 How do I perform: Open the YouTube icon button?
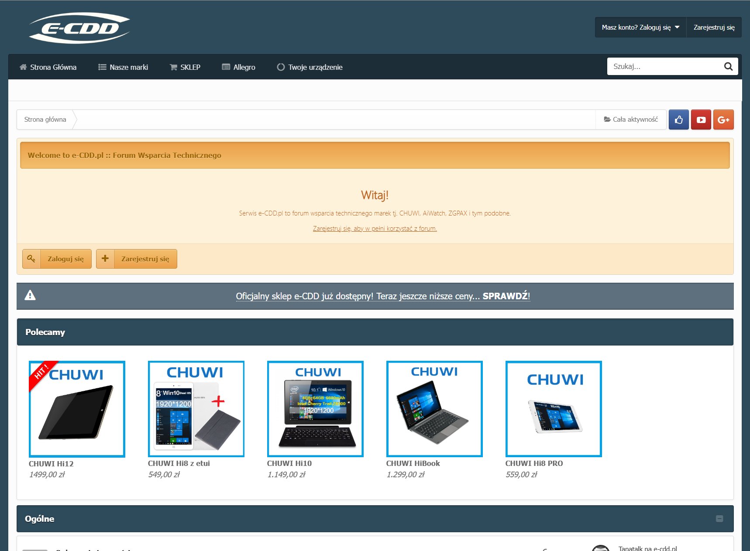click(x=701, y=120)
